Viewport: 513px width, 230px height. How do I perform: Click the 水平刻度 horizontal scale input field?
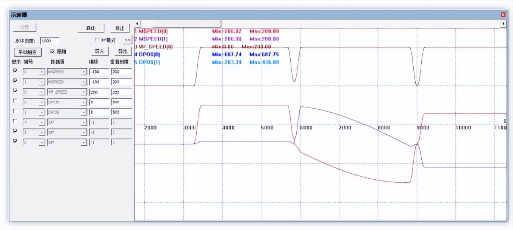coord(50,41)
